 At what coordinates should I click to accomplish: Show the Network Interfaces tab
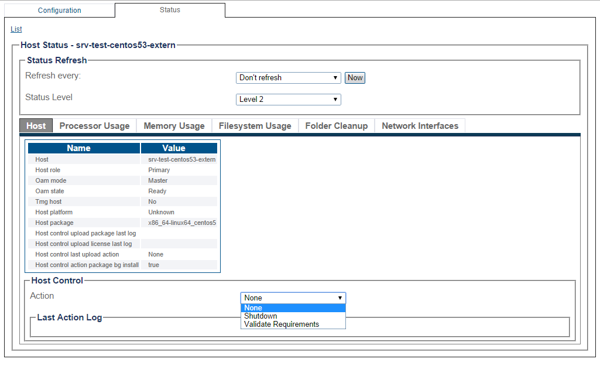[x=420, y=126]
